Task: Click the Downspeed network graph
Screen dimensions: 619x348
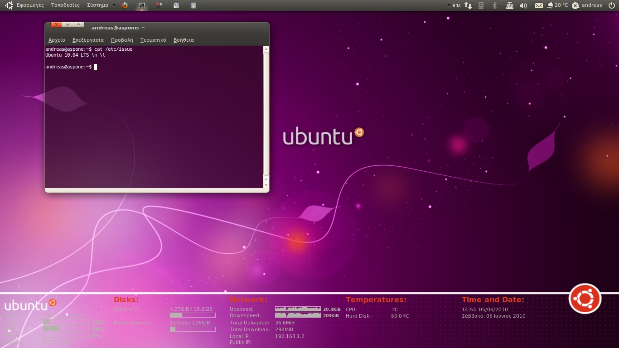Action: click(298, 315)
